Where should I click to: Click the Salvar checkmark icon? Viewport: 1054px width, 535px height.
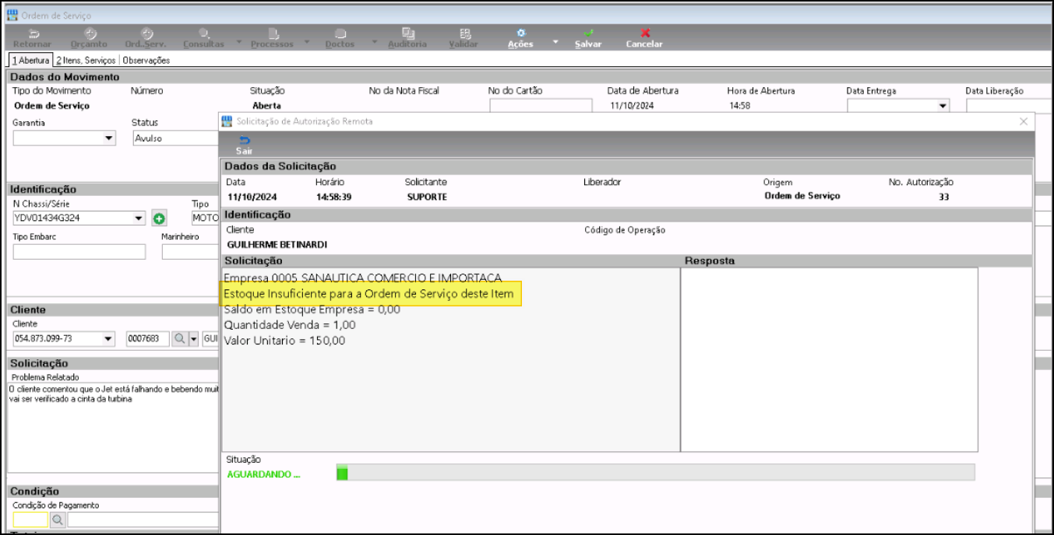tap(588, 33)
